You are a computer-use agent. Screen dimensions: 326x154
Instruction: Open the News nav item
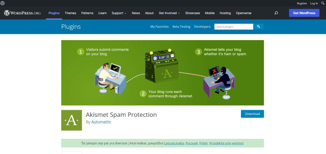[136, 13]
